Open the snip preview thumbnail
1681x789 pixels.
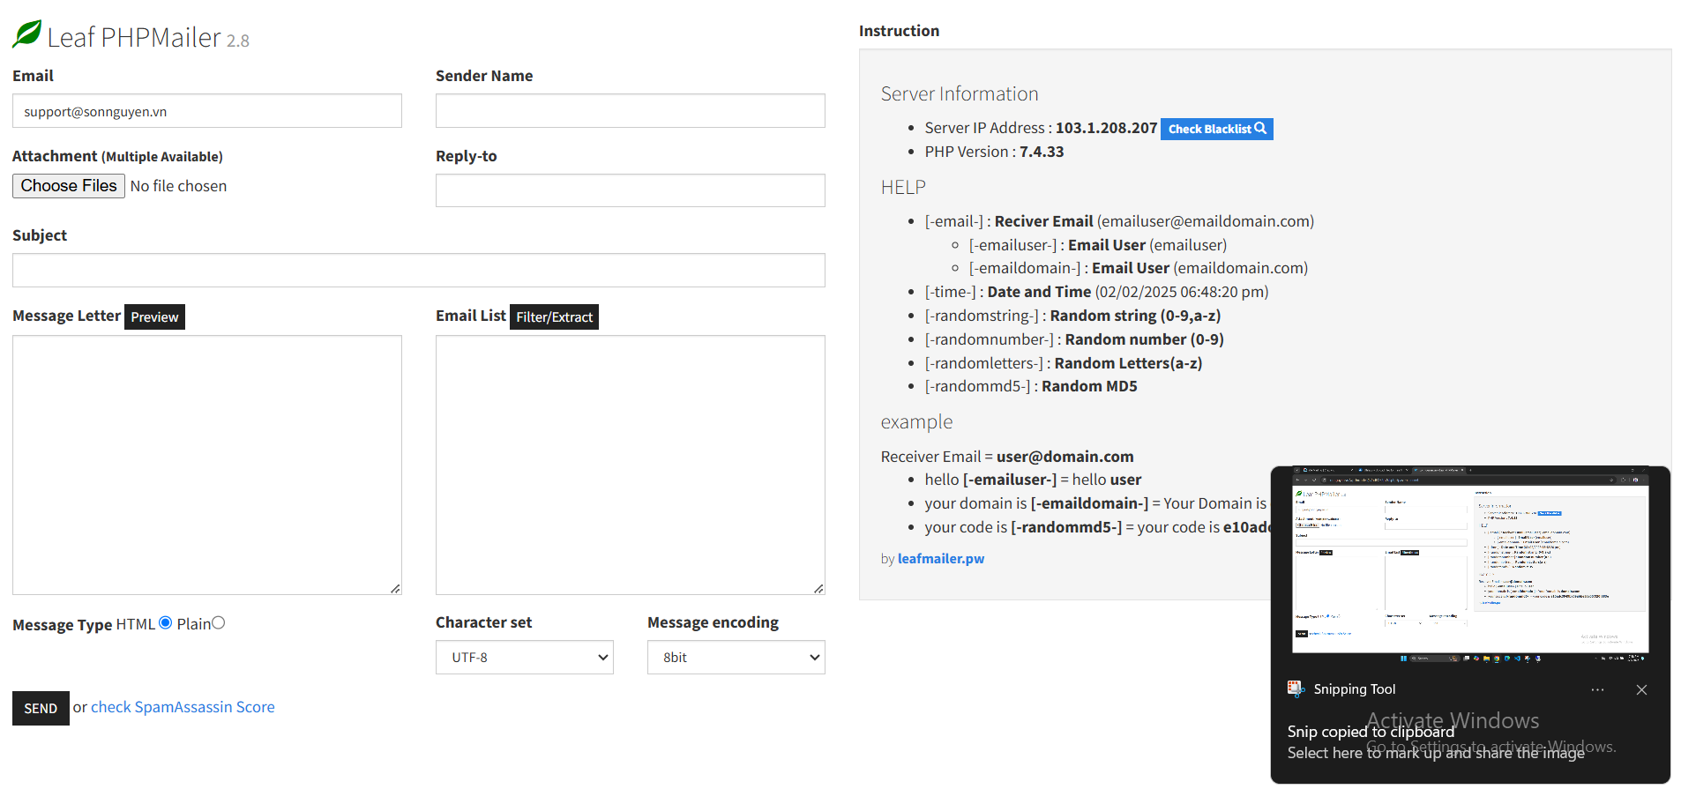1469,564
